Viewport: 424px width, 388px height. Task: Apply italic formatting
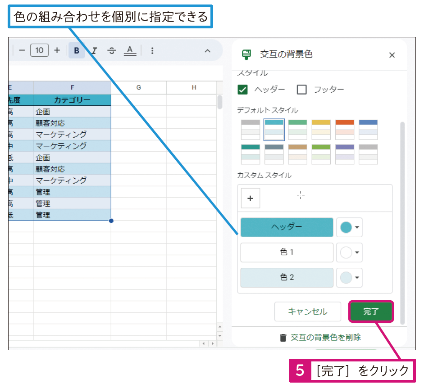94,50
